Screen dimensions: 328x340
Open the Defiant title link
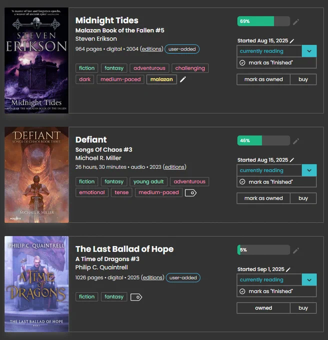(x=91, y=139)
